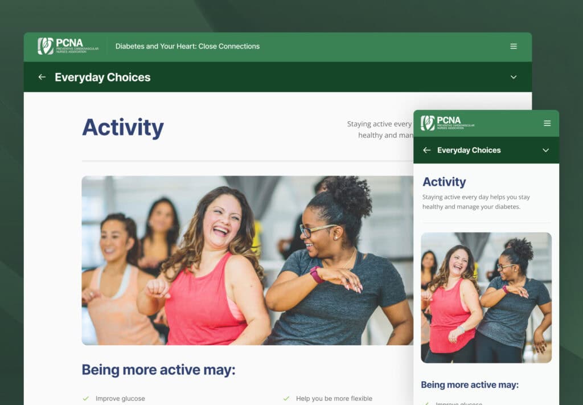Click the PCNA logo in desktop header

(x=68, y=46)
